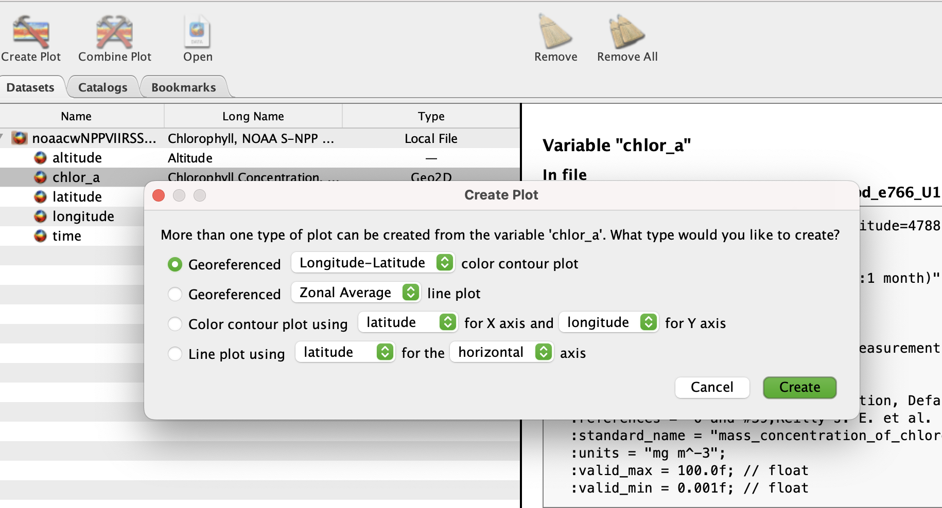Switch to the Bookmarks tab

183,87
